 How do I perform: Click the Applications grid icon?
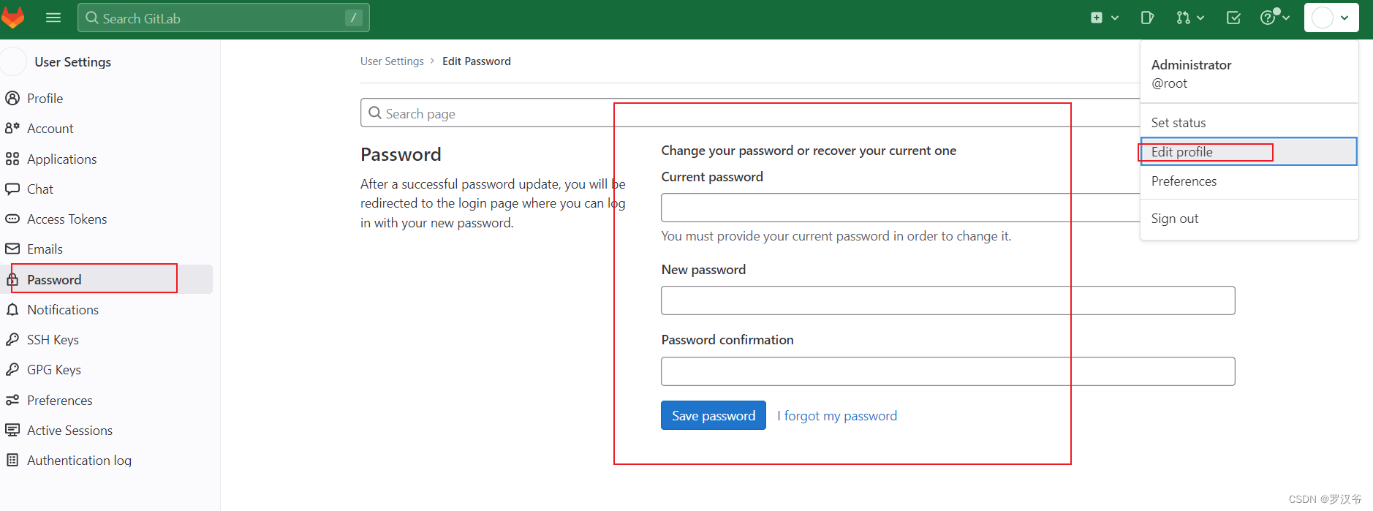point(12,159)
